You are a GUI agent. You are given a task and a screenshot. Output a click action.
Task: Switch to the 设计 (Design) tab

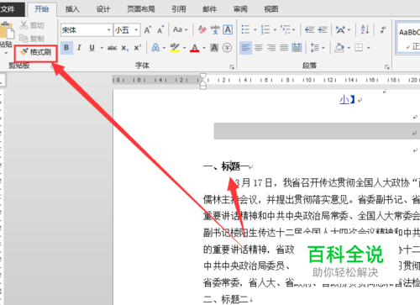coord(103,9)
